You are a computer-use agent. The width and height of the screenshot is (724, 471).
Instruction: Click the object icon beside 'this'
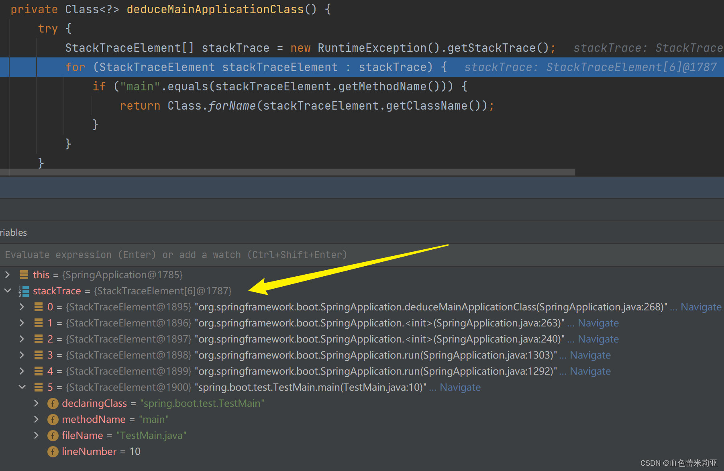point(24,275)
